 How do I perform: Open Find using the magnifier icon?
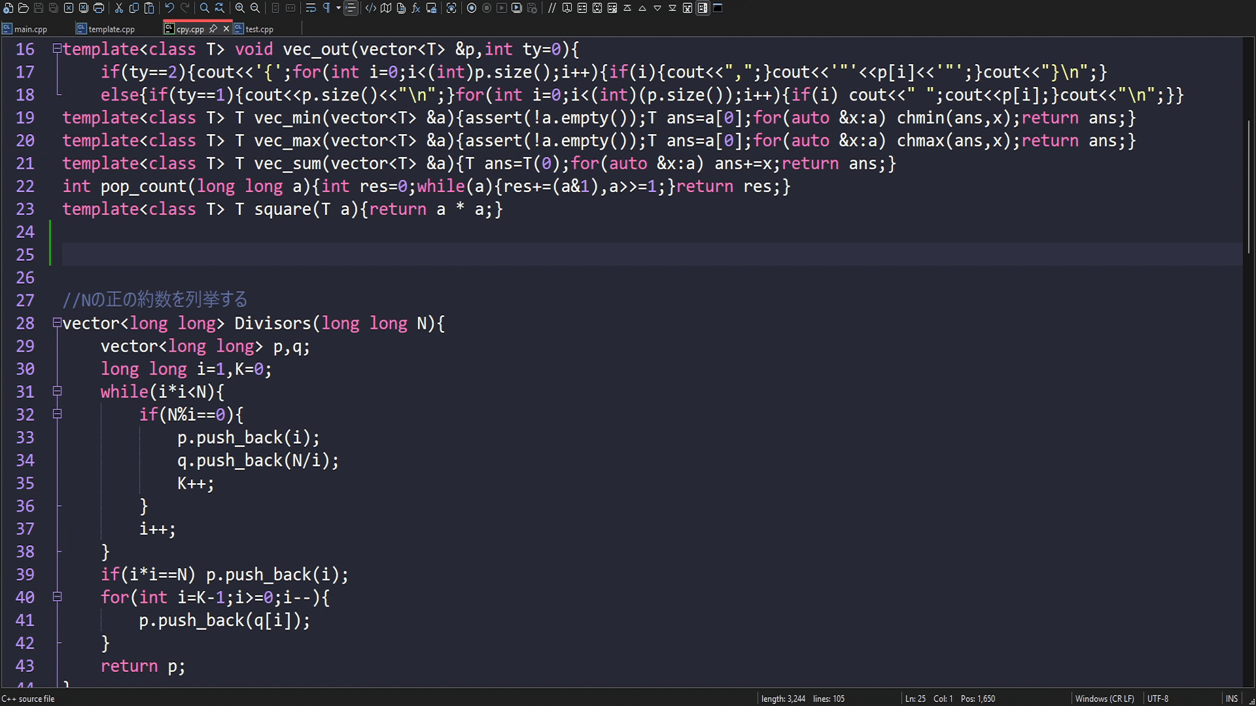point(205,8)
